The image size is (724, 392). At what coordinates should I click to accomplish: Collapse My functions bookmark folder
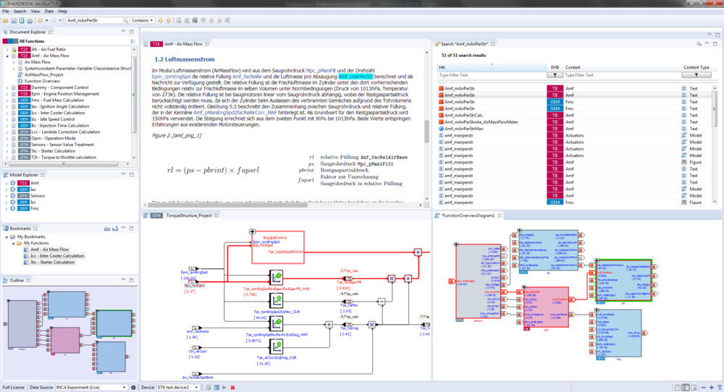13,243
